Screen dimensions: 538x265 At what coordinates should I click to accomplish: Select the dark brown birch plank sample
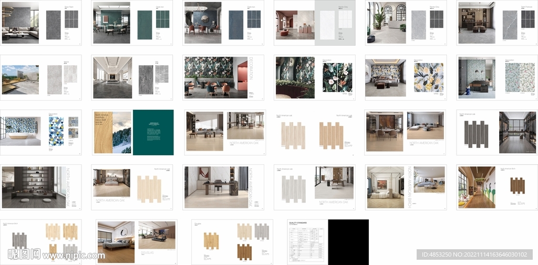(517, 185)
